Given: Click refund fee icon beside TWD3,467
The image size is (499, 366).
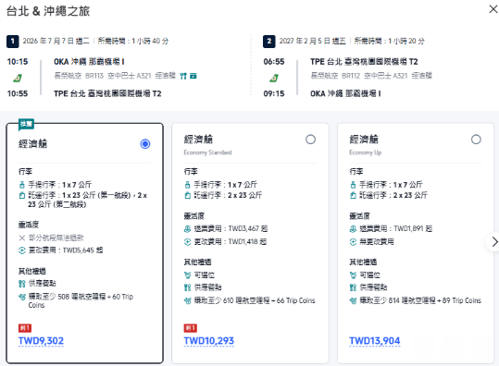Looking at the screenshot, I should (187, 229).
